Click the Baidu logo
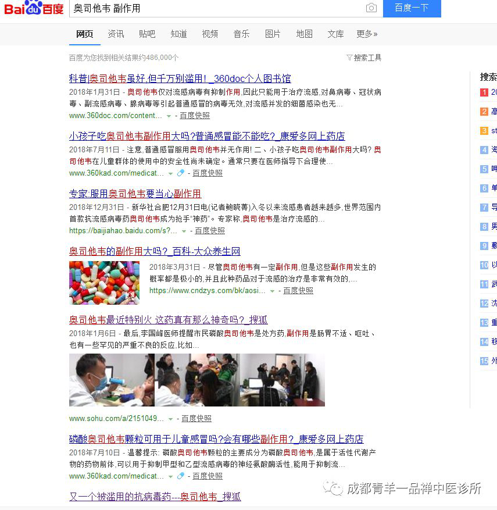The width and height of the screenshot is (497, 510). tap(34, 8)
